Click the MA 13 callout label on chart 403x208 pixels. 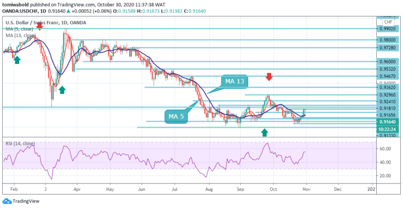pos(235,81)
